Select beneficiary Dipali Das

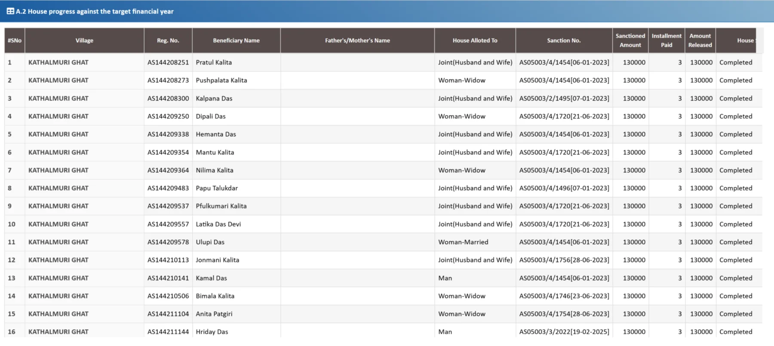pos(211,116)
